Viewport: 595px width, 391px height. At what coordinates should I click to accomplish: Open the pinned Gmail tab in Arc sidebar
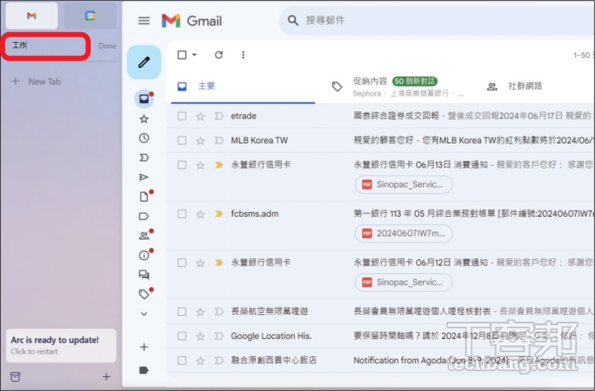coord(31,16)
